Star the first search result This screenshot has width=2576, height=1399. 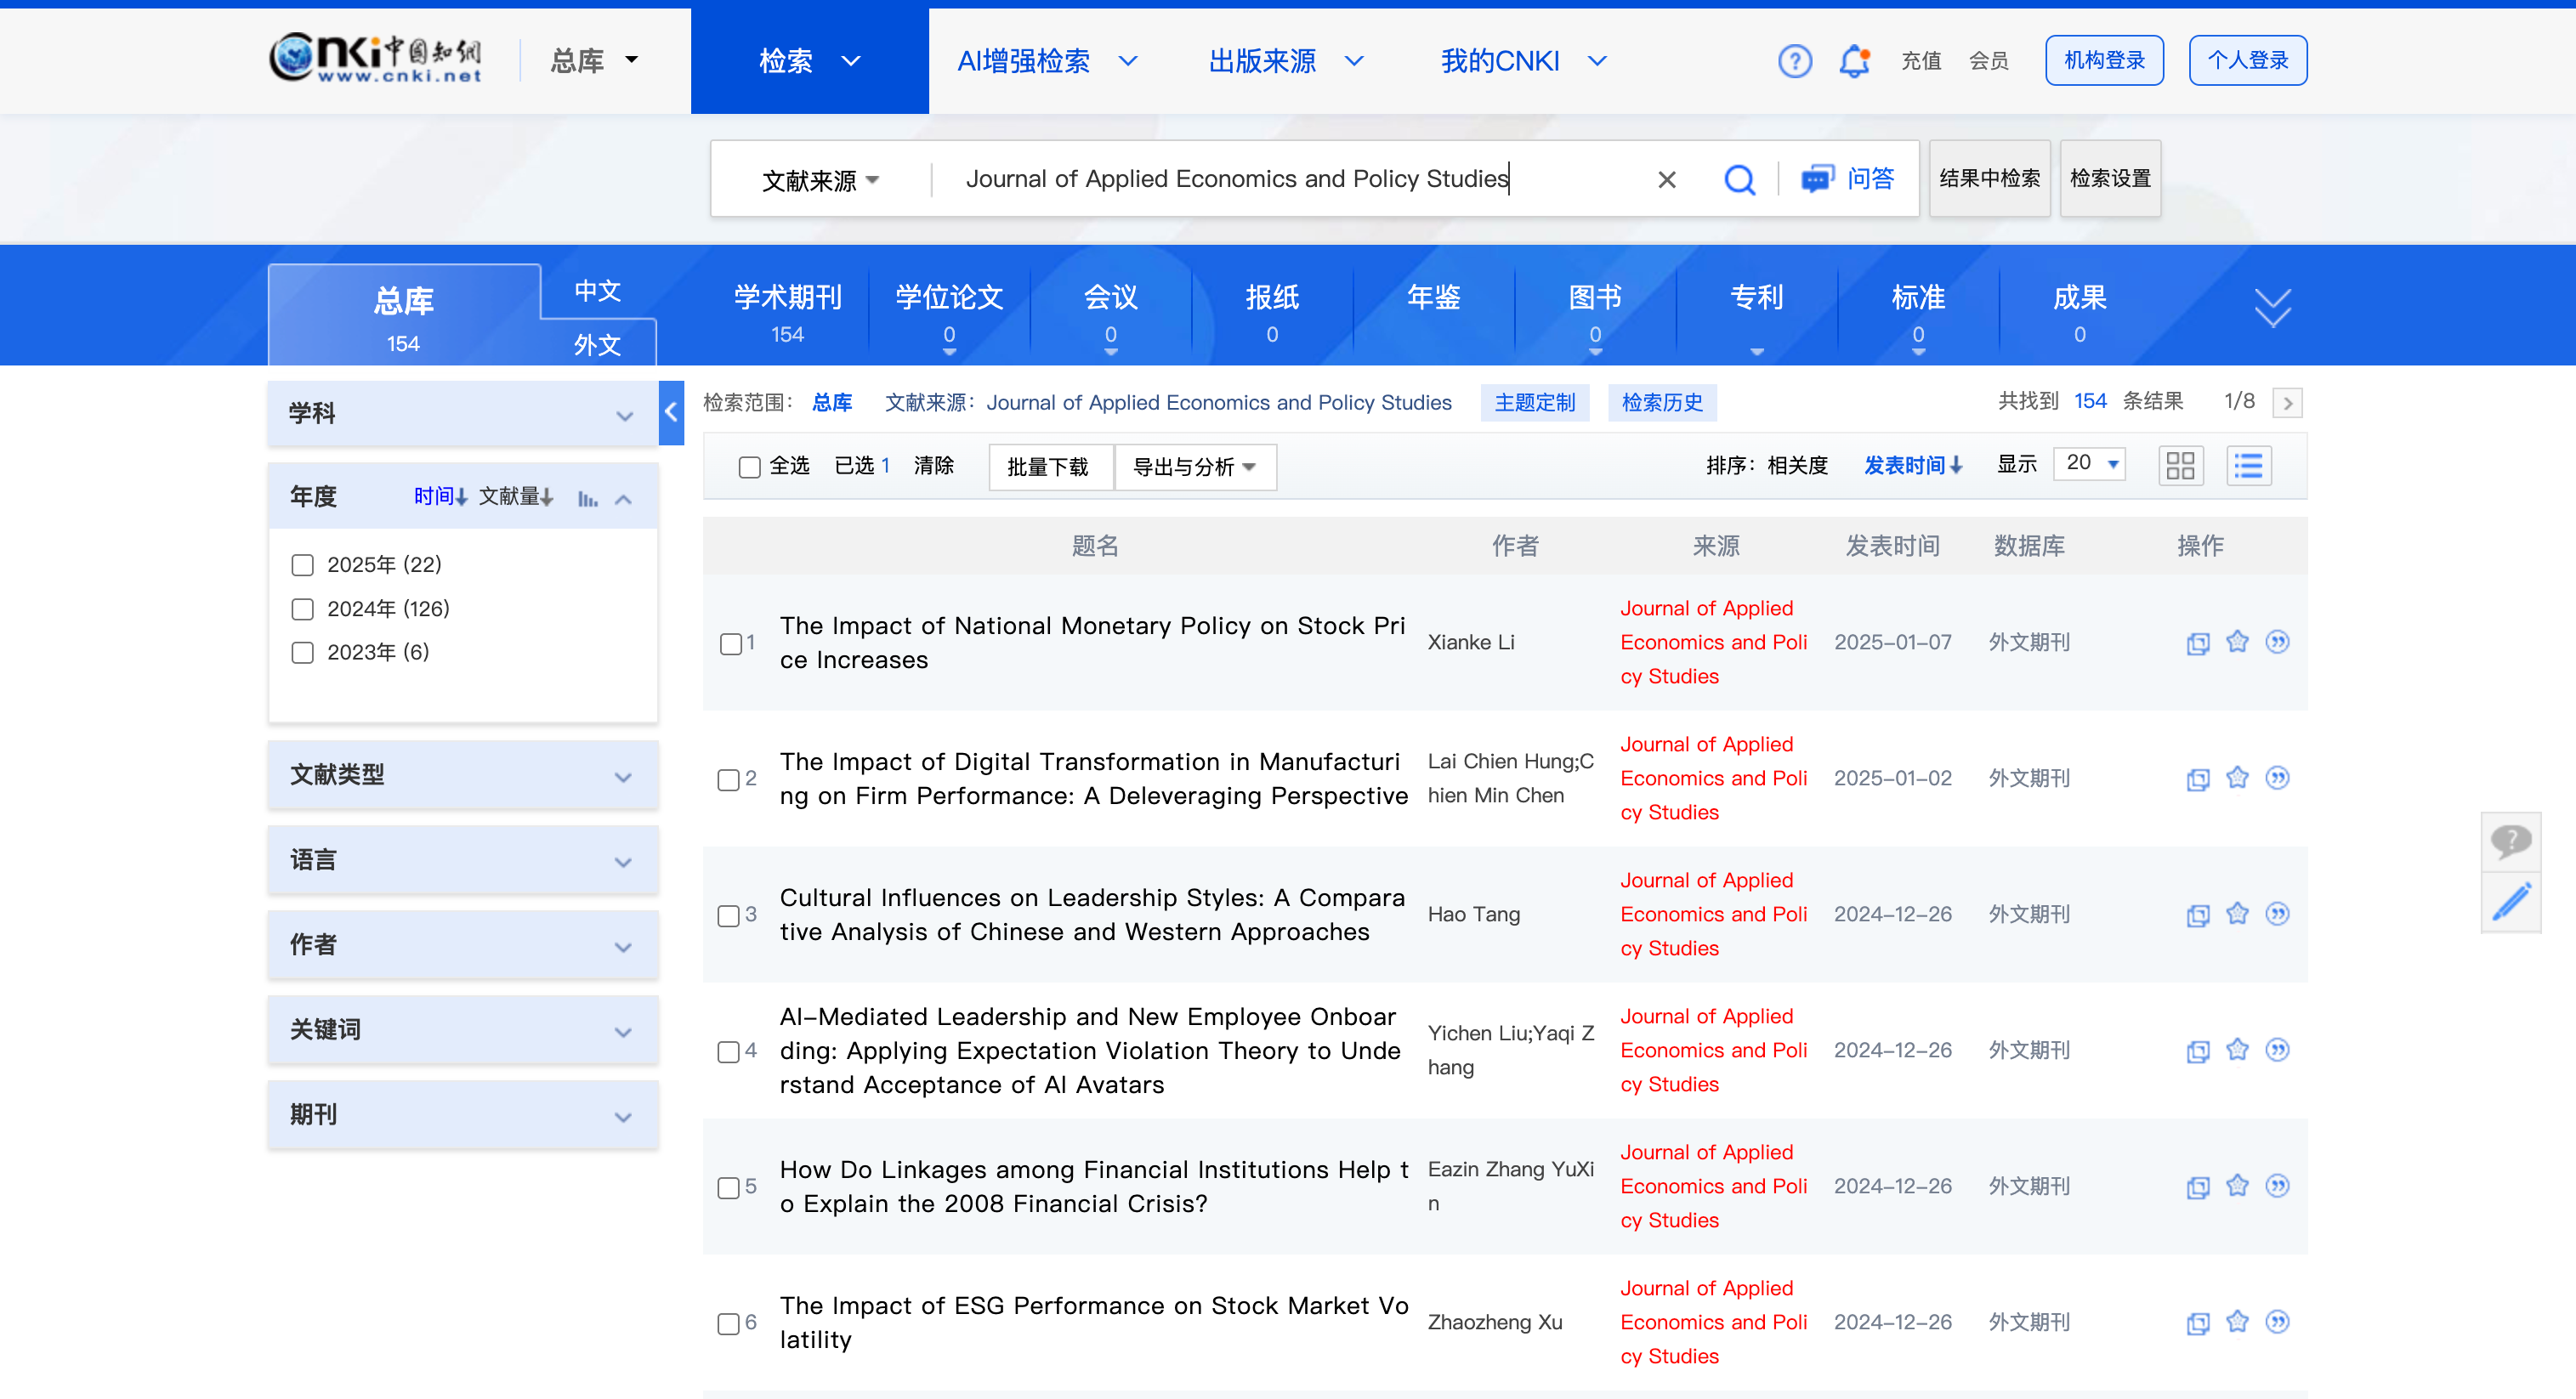pos(2238,643)
